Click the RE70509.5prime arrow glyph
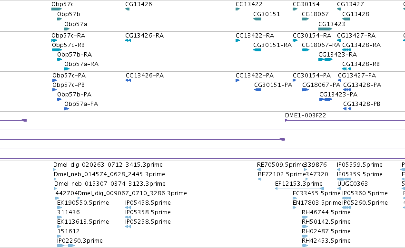Viewport: 405px width, 248px height. click(x=259, y=170)
